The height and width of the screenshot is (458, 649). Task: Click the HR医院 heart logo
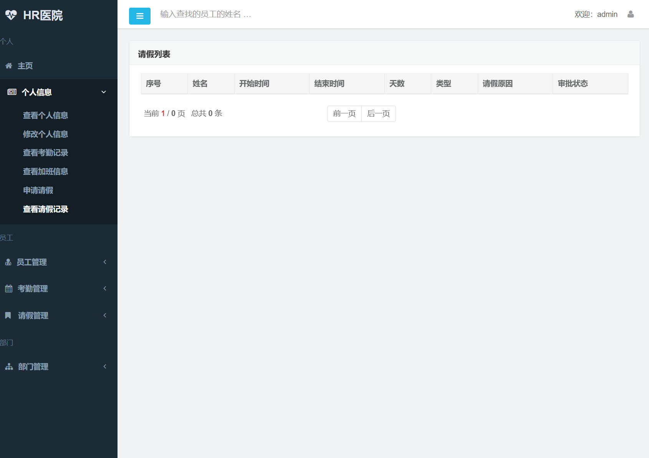point(12,15)
